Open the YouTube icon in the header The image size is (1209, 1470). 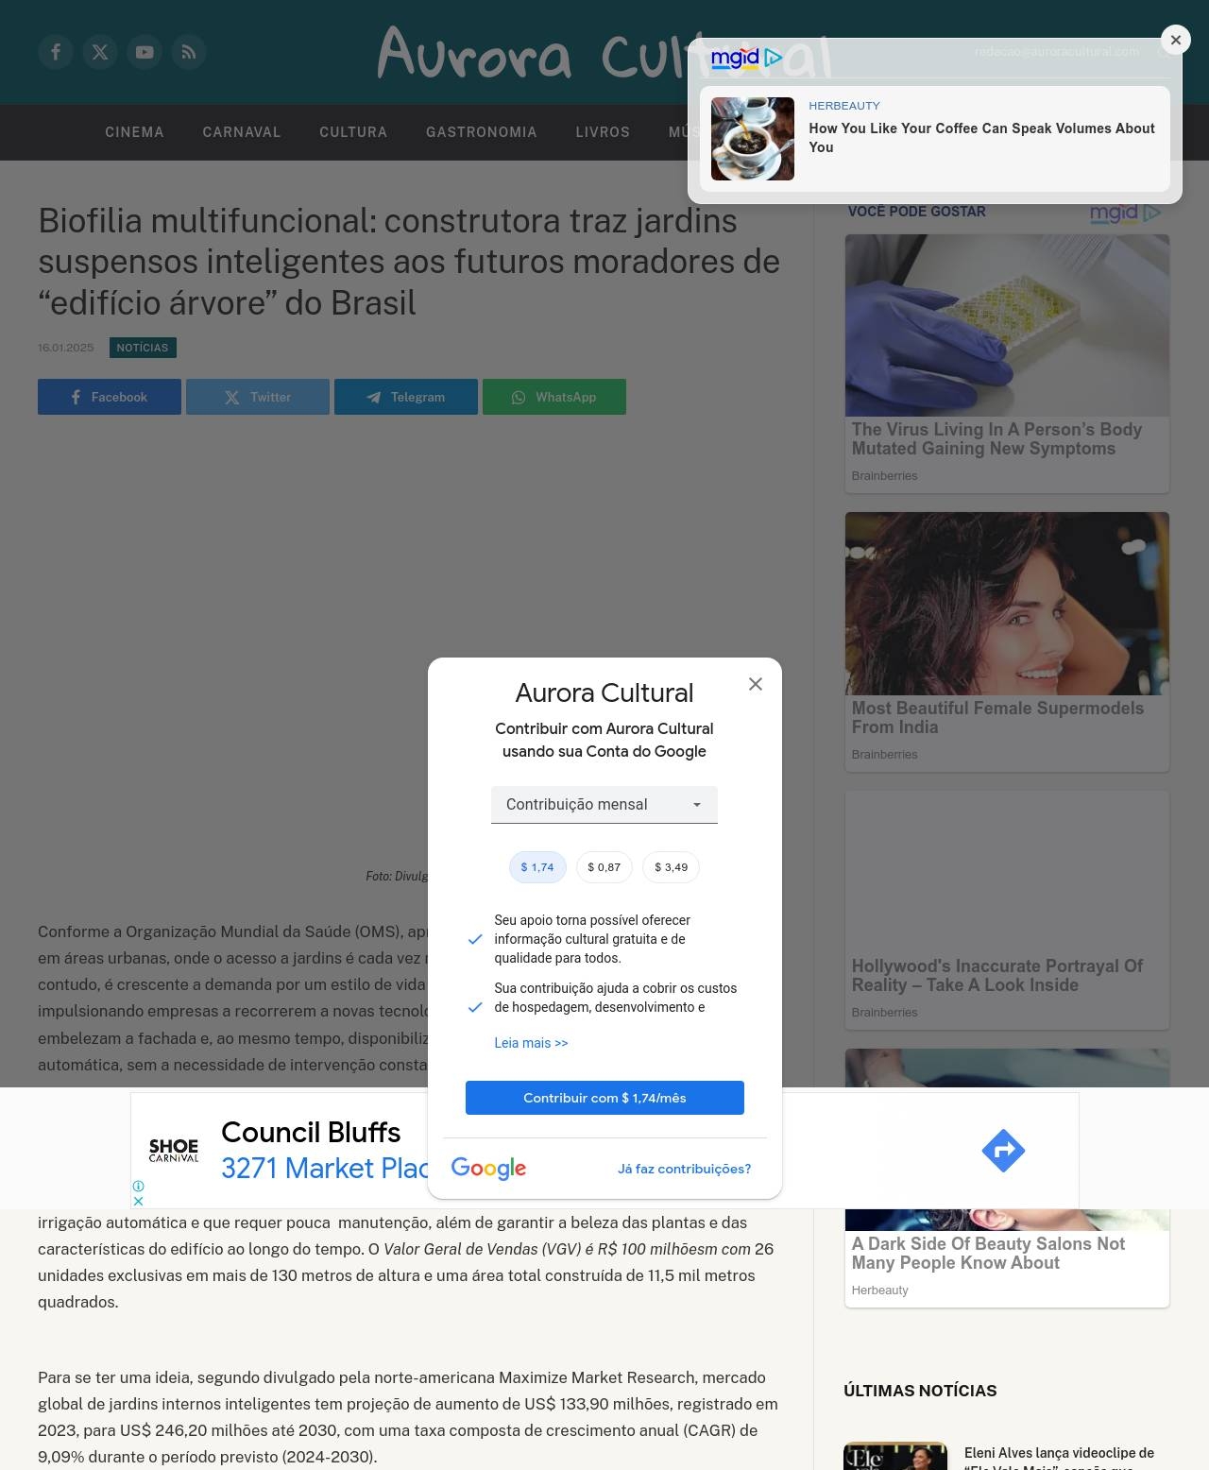[x=145, y=52]
